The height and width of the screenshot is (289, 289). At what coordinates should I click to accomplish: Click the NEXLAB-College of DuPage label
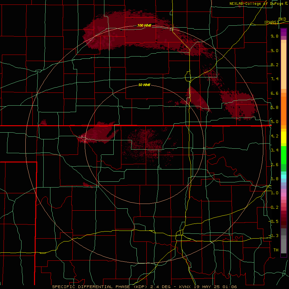pos(257,4)
